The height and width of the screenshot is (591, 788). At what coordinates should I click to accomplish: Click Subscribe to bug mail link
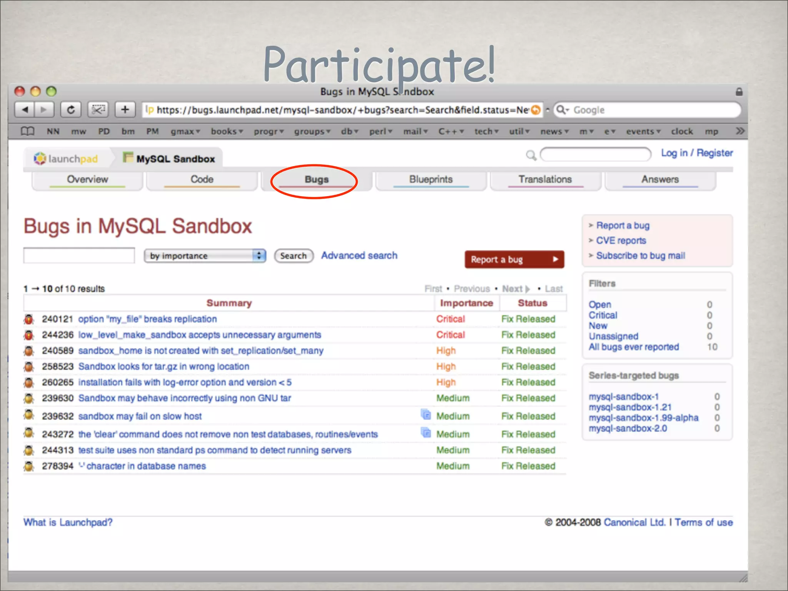(641, 256)
